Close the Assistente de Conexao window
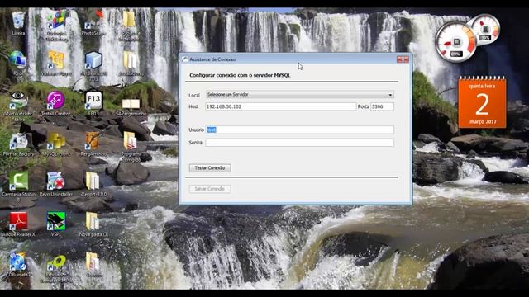The height and width of the screenshot is (297, 529). 403,59
